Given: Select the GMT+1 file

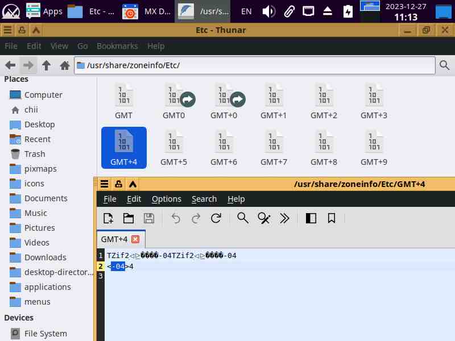Looking at the screenshot, I should 274,101.
